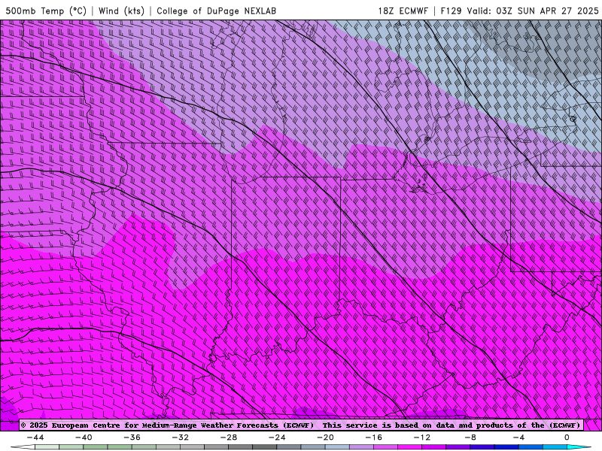Viewport: 602px width, 451px height.
Task: Select the 'College of DuPage NEXLAB' text
Action: 216,11
